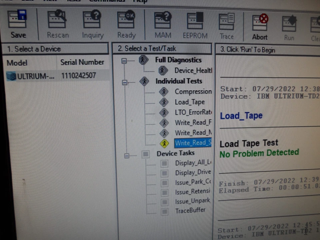Viewport: 320px width, 240px height.
Task: Collapse the Device Tasks branch
Action: [x=127, y=156]
